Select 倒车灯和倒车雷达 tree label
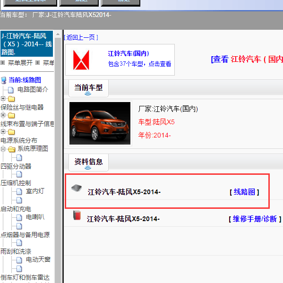 click(x=25, y=277)
